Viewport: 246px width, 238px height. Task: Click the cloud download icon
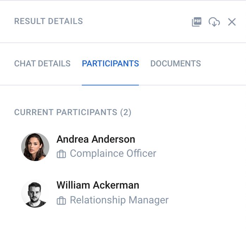point(214,22)
